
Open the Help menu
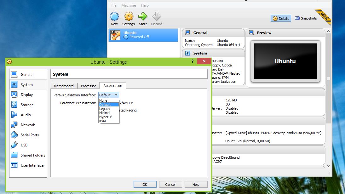pos(145,5)
